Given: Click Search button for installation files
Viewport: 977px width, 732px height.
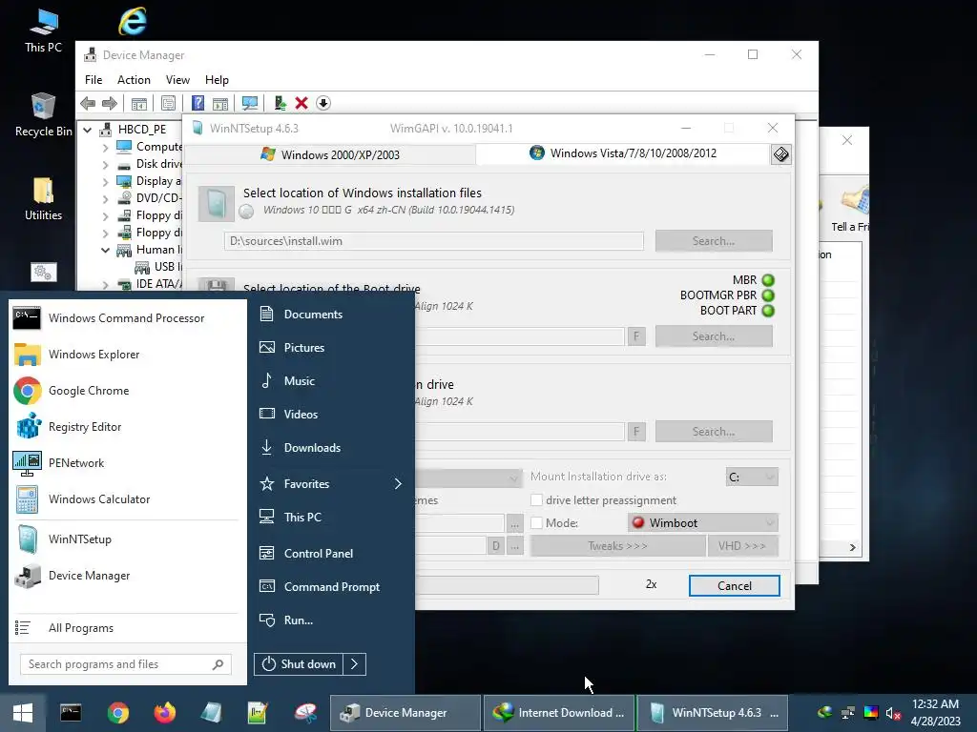Looking at the screenshot, I should point(714,241).
